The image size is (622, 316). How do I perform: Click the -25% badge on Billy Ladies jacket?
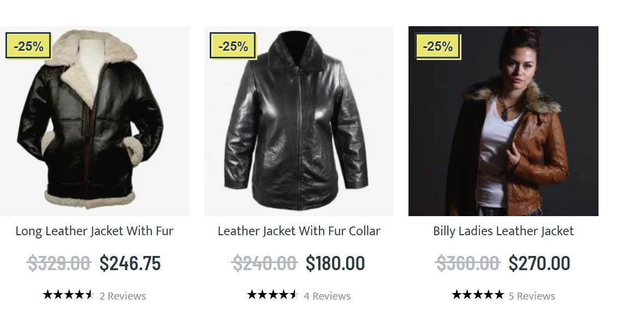click(x=437, y=46)
